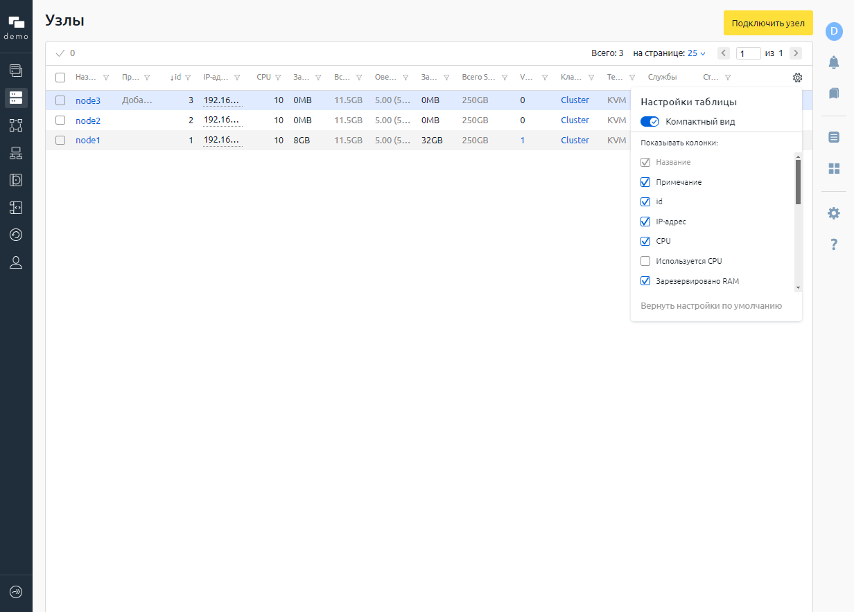Screen dimensions: 854x612
Task: Open the disk images icon in sidebar
Action: click(x=16, y=180)
